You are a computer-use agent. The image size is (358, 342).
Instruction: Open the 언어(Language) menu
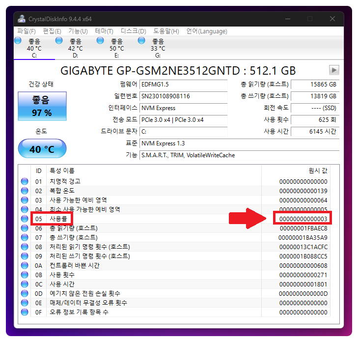tap(207, 31)
